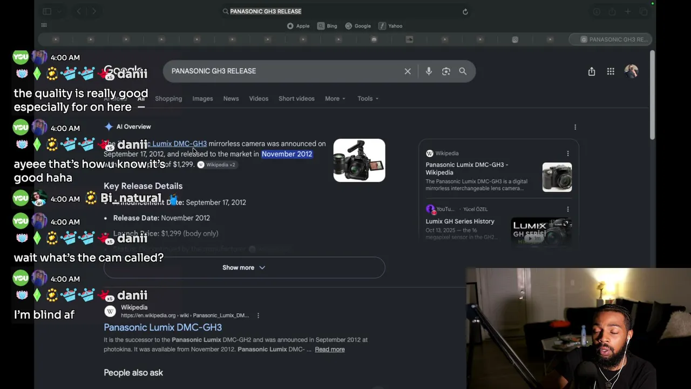The image size is (691, 389).
Task: Switch to the Short videos tab
Action: click(x=296, y=98)
